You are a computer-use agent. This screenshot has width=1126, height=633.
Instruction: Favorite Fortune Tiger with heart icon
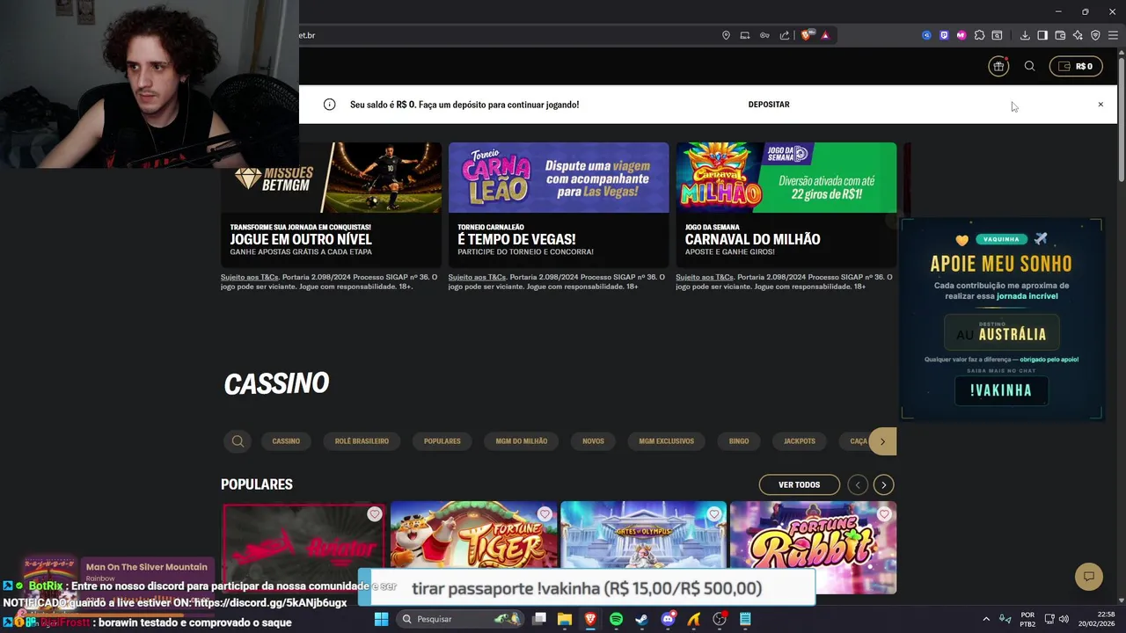point(545,514)
